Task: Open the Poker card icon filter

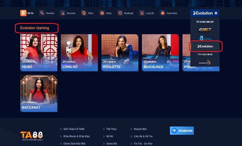Action: point(84,13)
